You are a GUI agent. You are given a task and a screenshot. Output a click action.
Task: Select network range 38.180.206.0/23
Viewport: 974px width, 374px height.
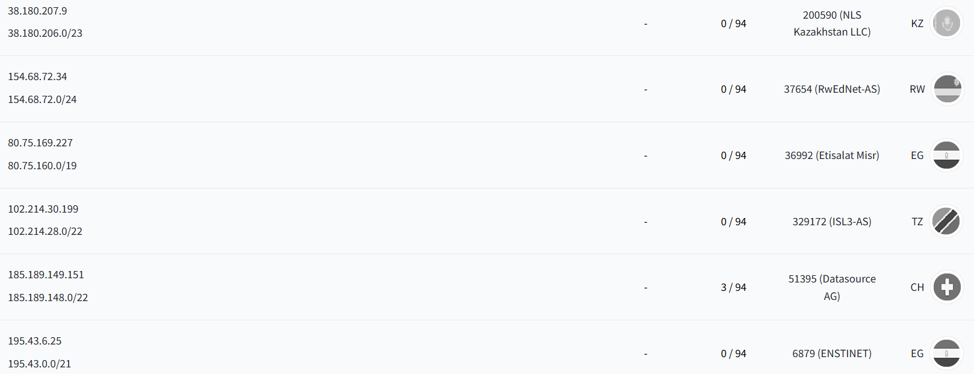(x=45, y=33)
